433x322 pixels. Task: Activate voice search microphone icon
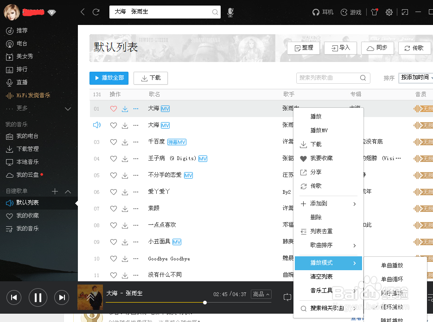pos(230,12)
